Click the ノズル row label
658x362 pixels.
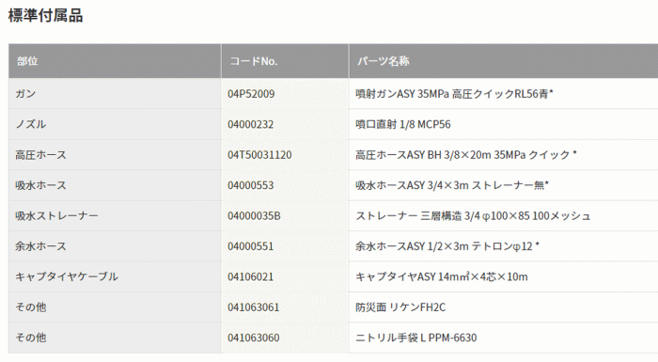[x=31, y=124]
